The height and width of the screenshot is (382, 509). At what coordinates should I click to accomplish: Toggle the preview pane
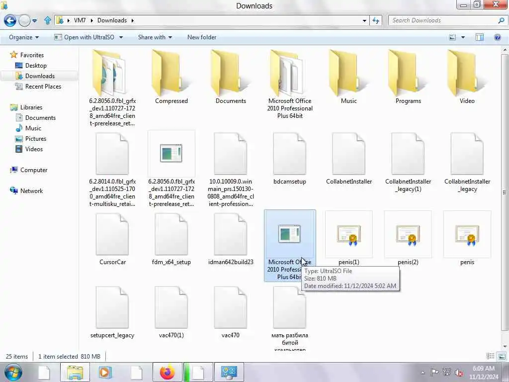[x=479, y=37]
